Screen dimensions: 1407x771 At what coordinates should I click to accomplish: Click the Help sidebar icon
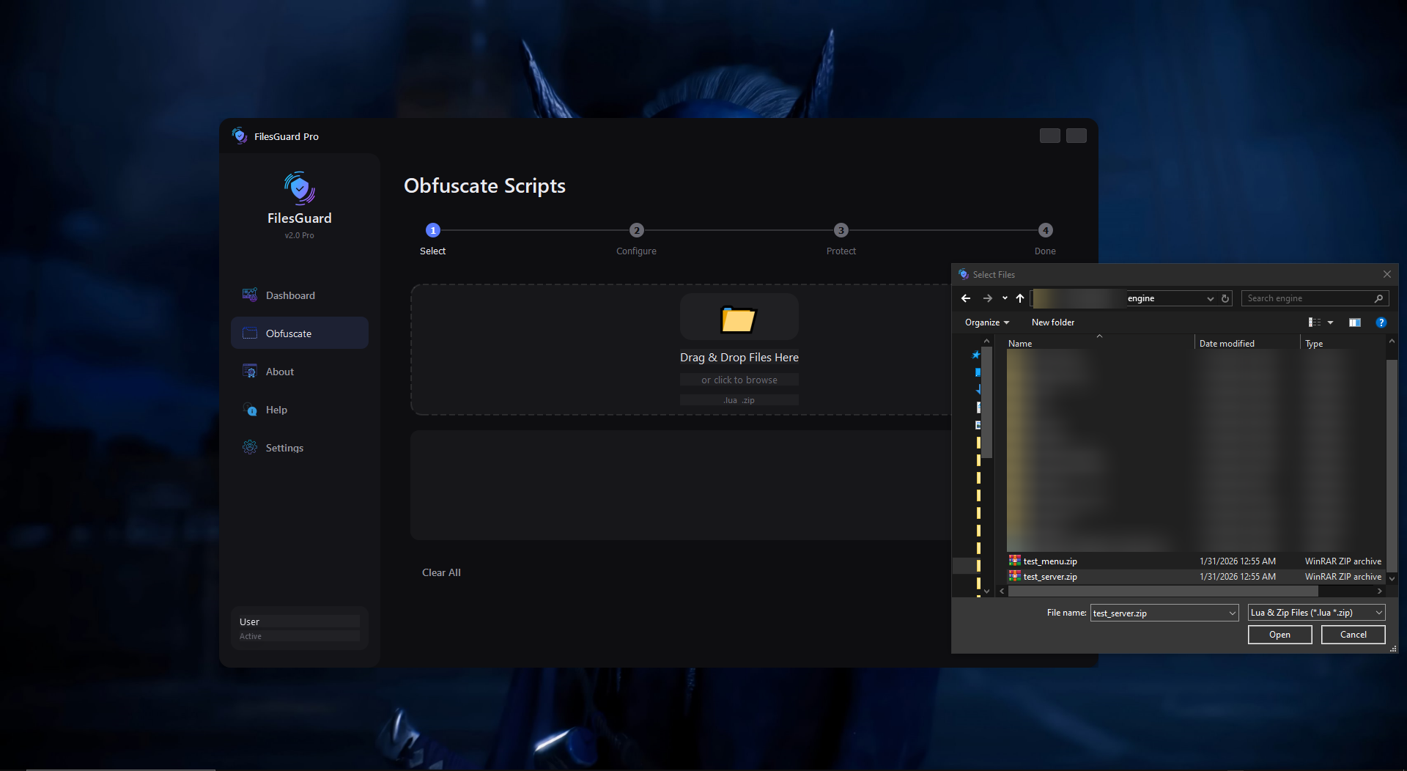point(250,410)
